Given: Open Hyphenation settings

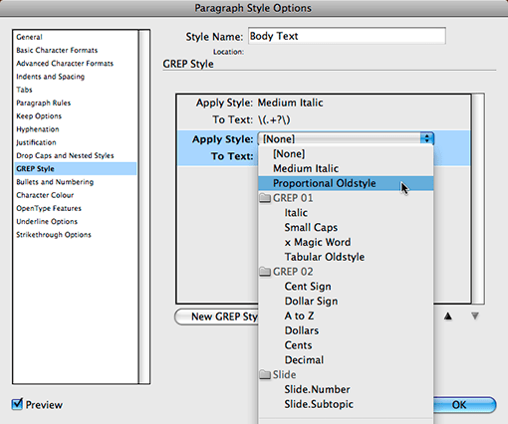Looking at the screenshot, I should click(x=38, y=129).
